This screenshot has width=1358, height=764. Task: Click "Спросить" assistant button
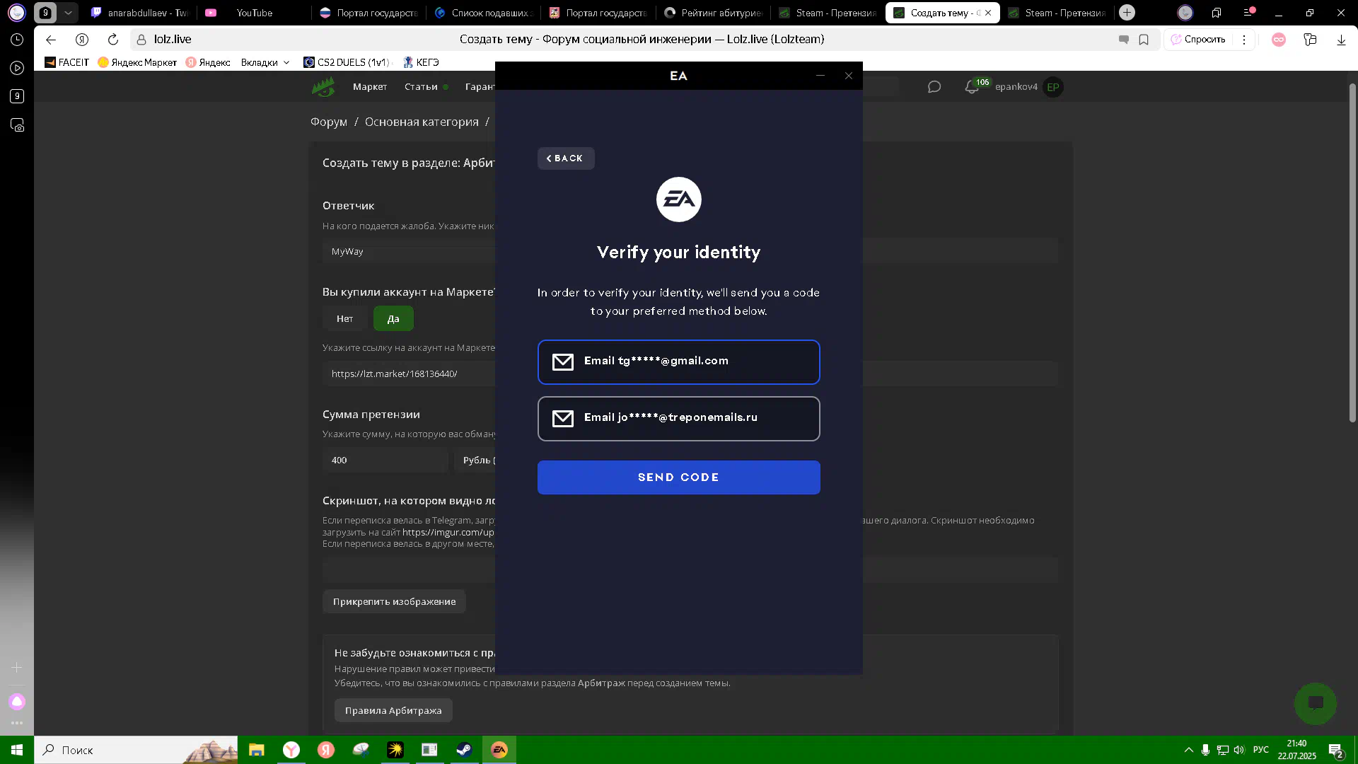(x=1198, y=40)
